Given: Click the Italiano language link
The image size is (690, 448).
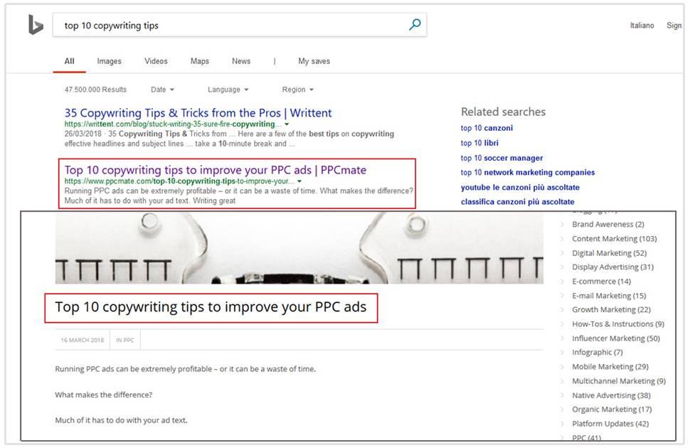Looking at the screenshot, I should tap(642, 26).
